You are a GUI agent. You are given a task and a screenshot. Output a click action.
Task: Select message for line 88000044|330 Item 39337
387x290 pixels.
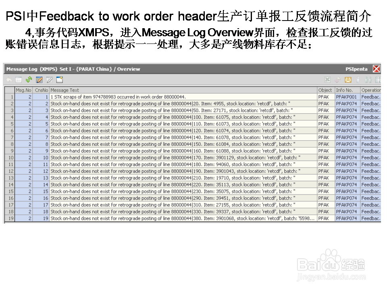(183, 211)
